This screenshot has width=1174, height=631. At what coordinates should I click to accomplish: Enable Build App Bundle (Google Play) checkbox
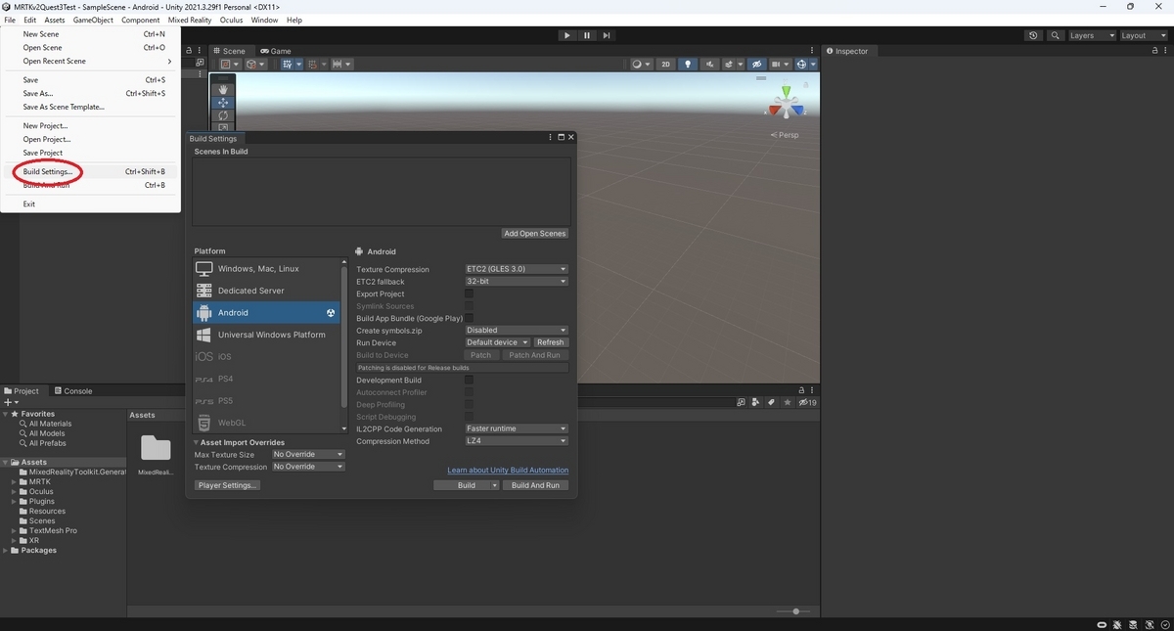469,318
